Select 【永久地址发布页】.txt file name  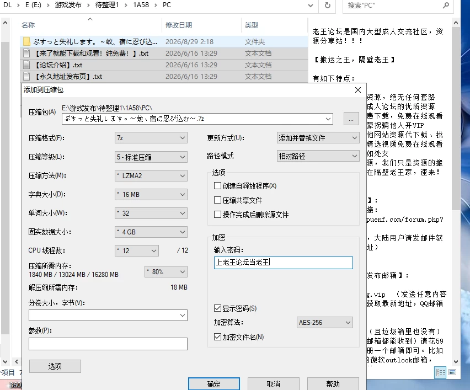click(68, 77)
